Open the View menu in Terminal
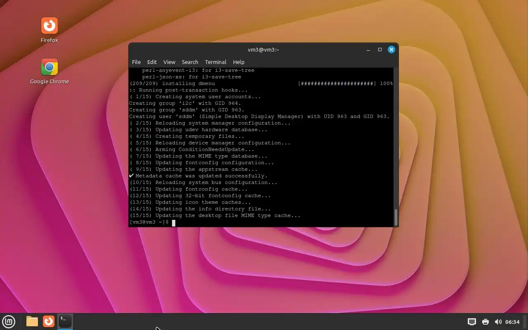The image size is (528, 330). pos(169,62)
